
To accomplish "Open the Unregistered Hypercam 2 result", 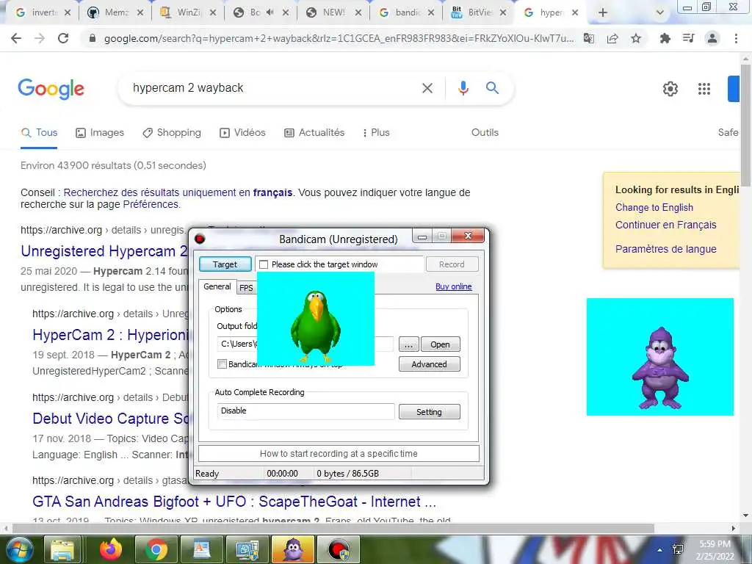I will point(104,251).
